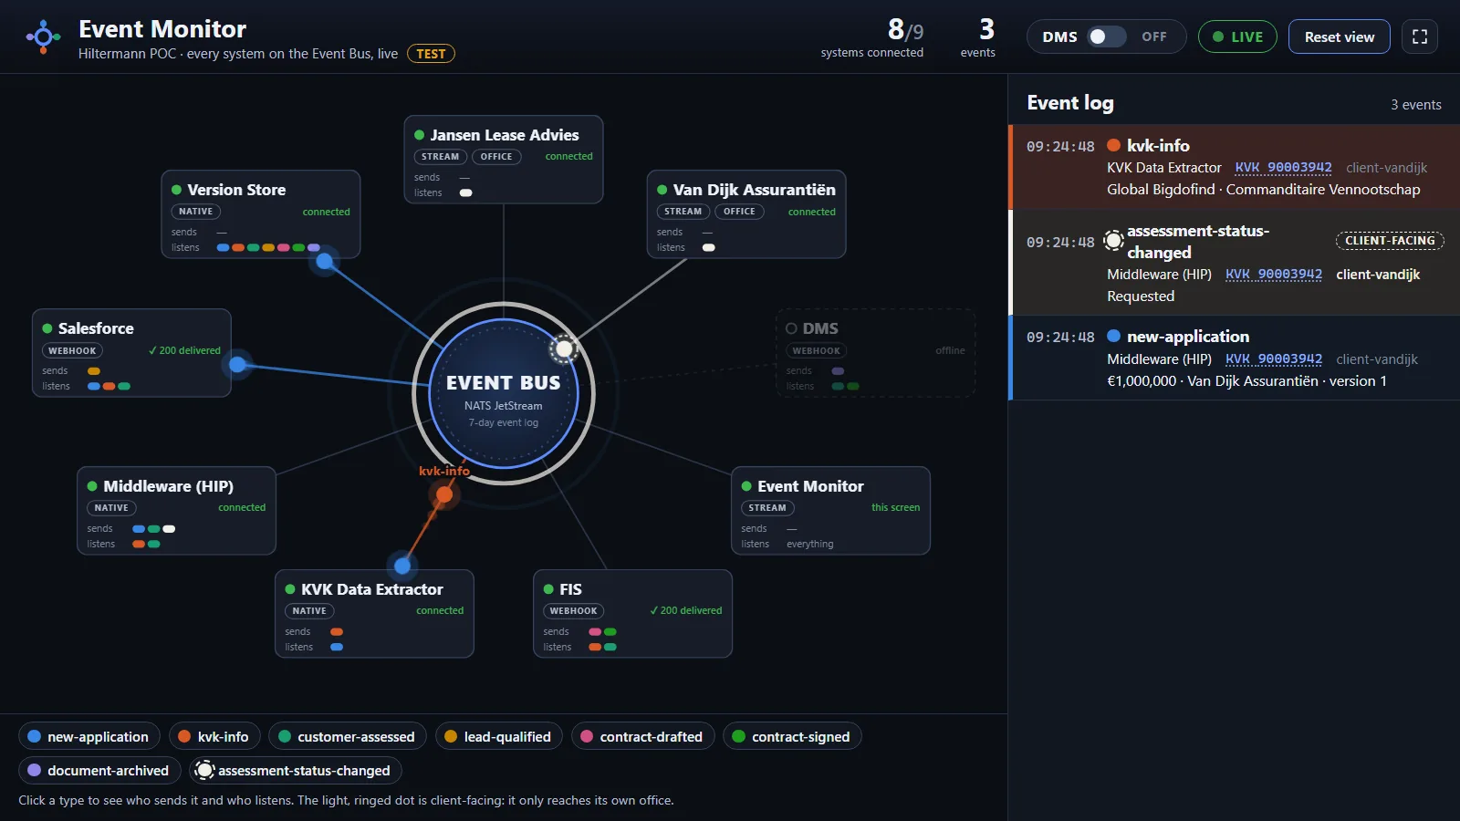Click the blue new-application dot in the event log

(x=1113, y=336)
